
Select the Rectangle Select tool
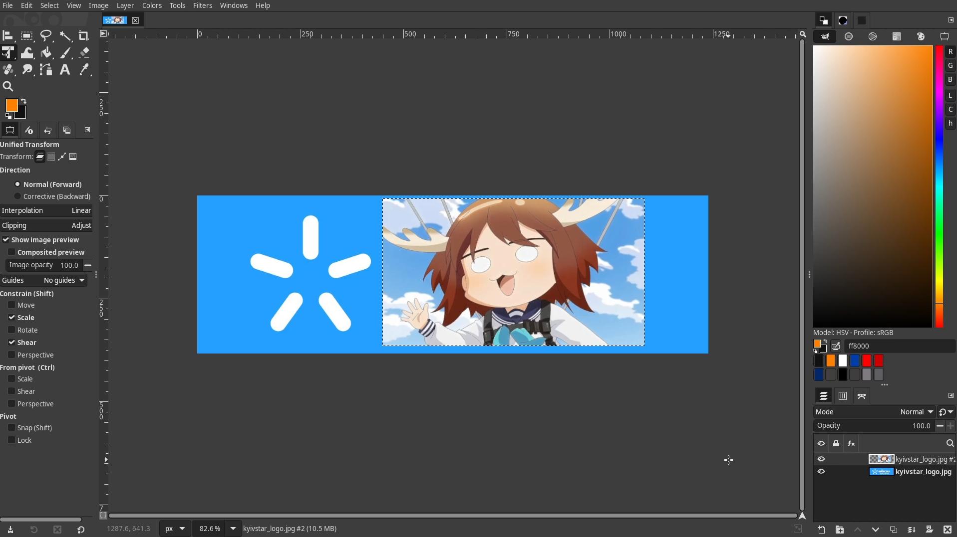click(x=27, y=36)
